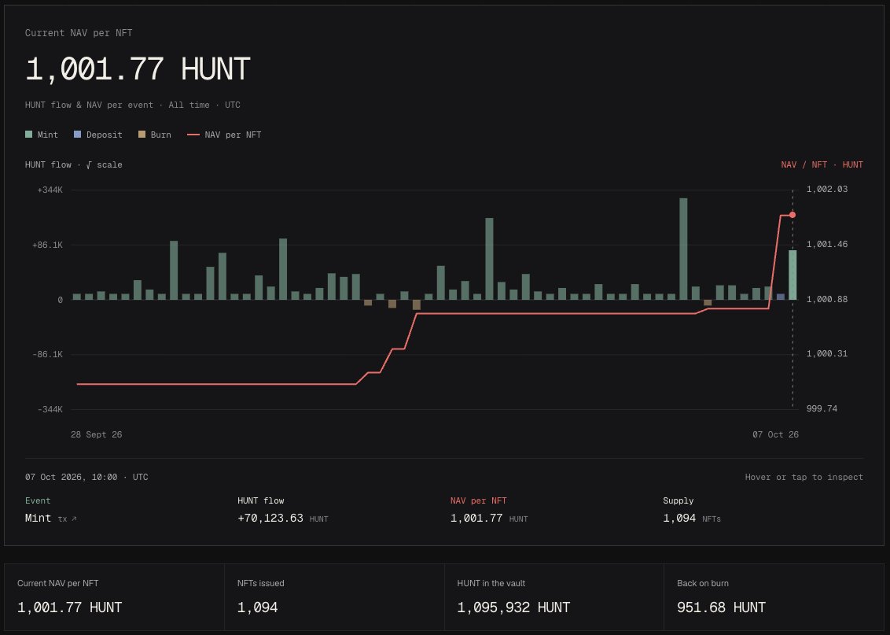This screenshot has width=890, height=635.
Task: Click the '07 Oct 26' end date label
Action: click(775, 434)
